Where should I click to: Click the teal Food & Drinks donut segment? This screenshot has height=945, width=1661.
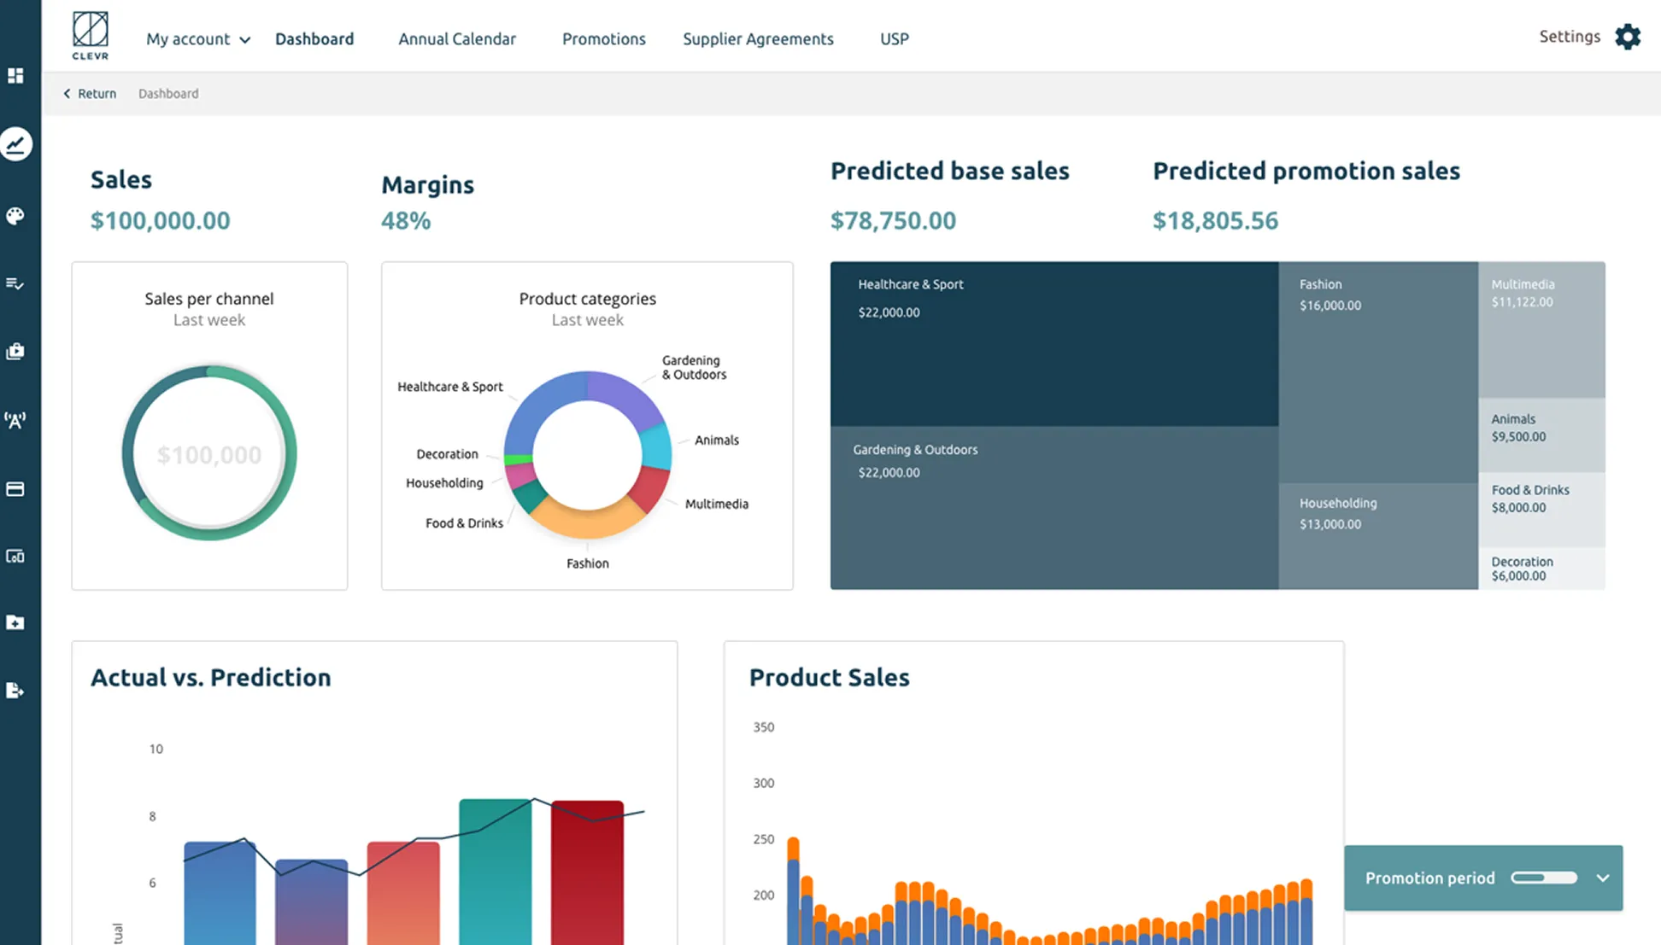[x=529, y=496]
